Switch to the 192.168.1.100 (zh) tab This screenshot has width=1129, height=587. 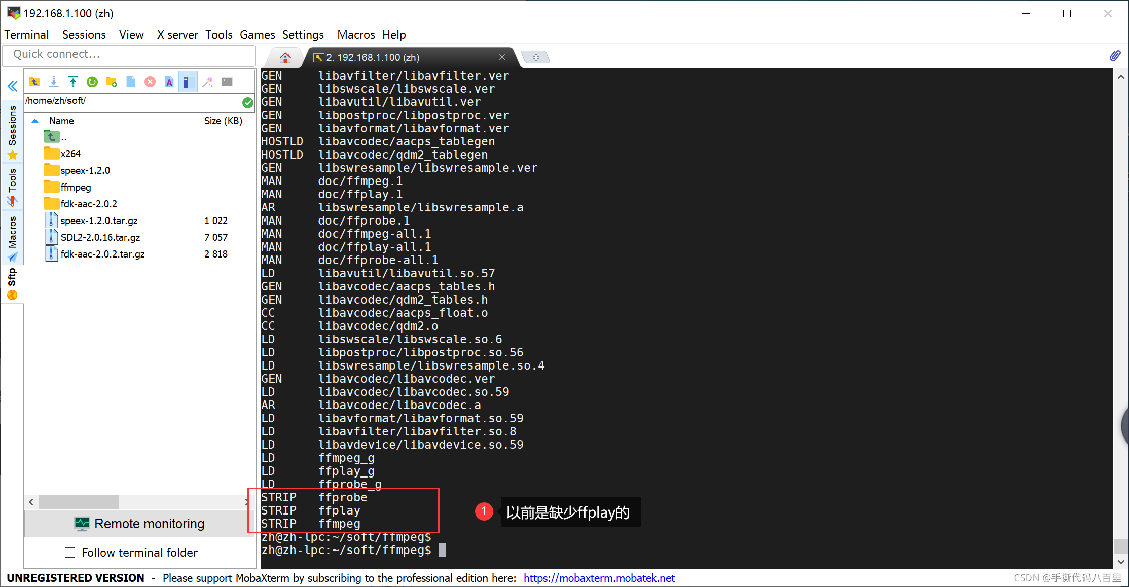[x=373, y=57]
